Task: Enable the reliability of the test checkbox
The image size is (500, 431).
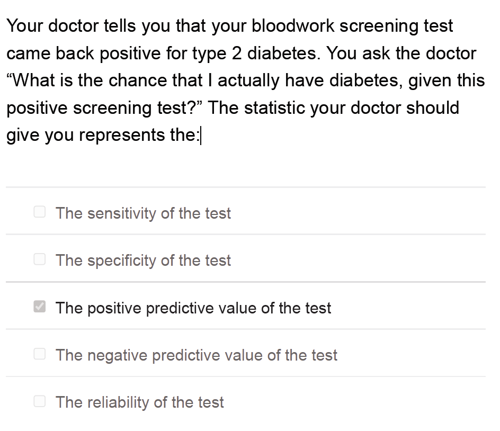Action: [40, 401]
